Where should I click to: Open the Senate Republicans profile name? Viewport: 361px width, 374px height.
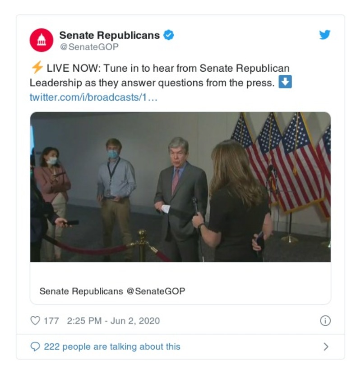click(x=110, y=35)
